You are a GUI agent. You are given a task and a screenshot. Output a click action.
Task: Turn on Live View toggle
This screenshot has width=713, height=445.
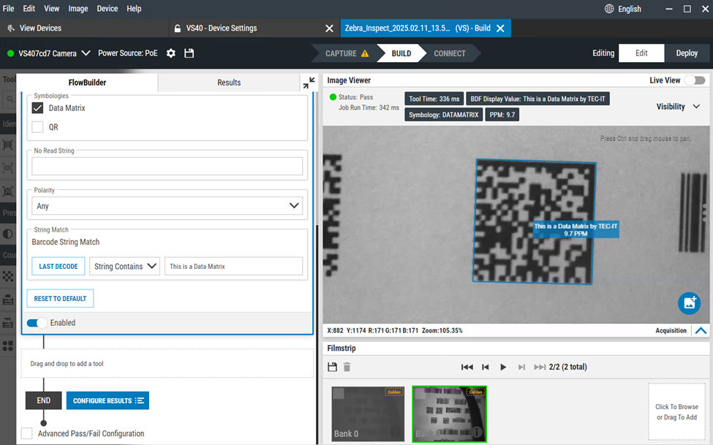(x=695, y=80)
